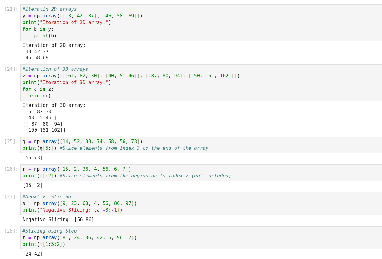The image size is (382, 259).
Task: Click the code line defining array r
Action: [x=77, y=169]
